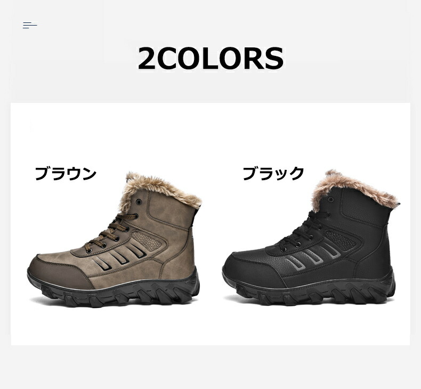Click the brown boot's top eyelet
The image size is (421, 389).
pyautogui.click(x=139, y=201)
